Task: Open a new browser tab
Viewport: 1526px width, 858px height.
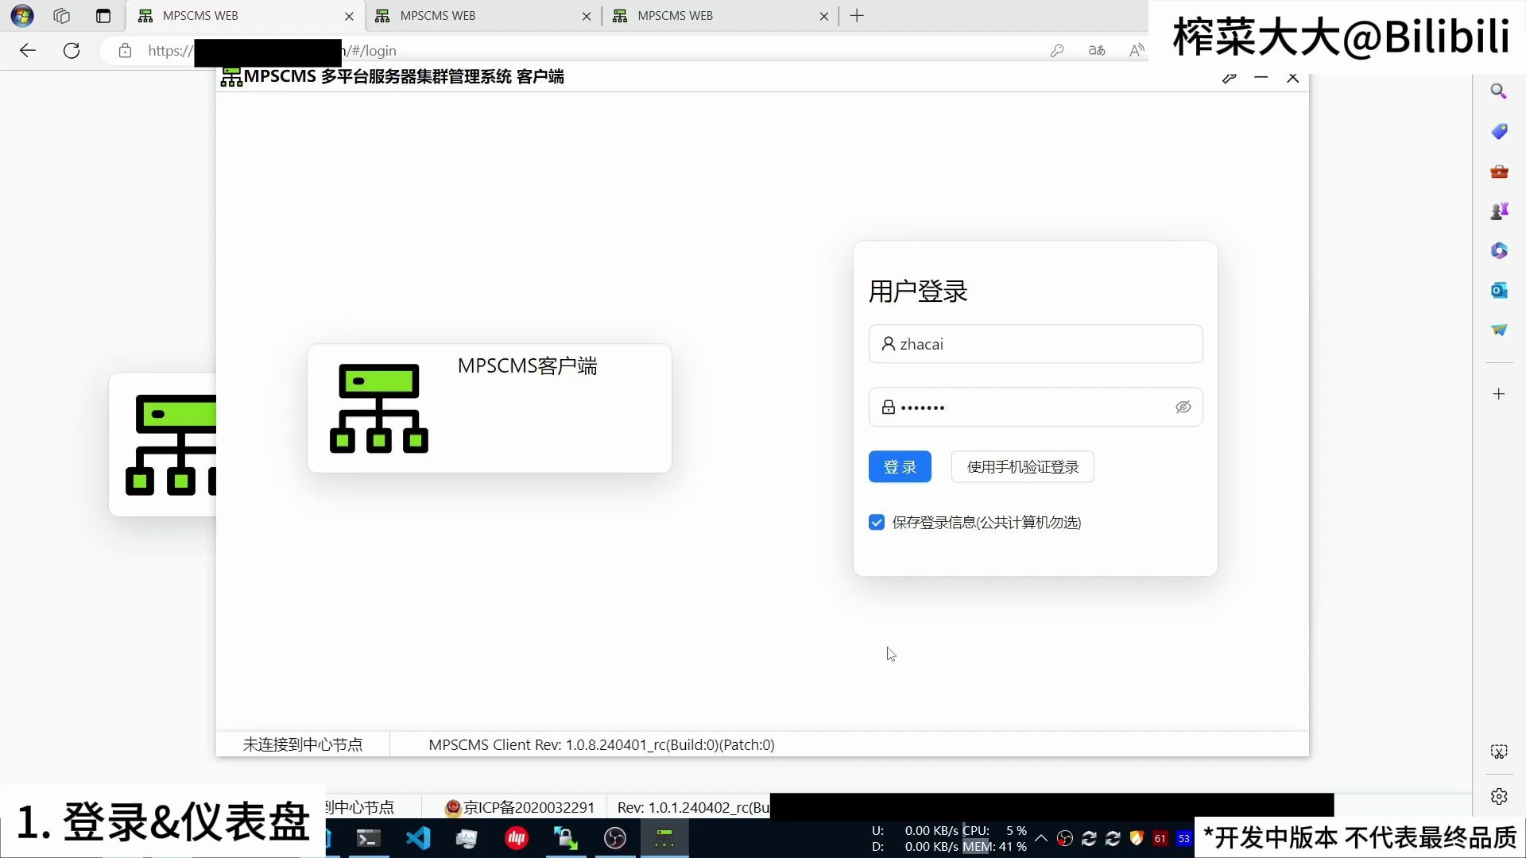Action: coord(857,16)
